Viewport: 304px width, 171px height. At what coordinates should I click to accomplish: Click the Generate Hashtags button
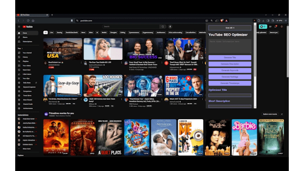click(x=230, y=77)
